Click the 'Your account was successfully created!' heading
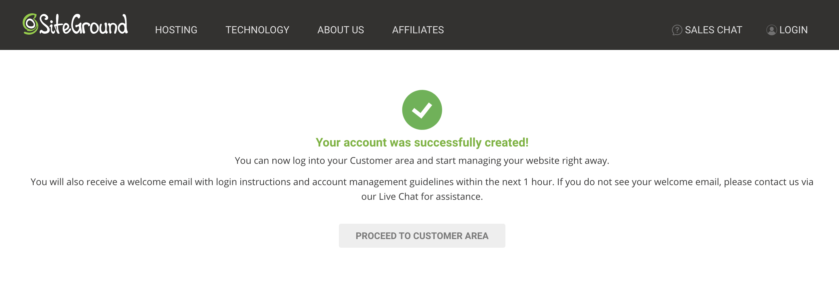Screen dimensions: 839x295 (x=422, y=143)
